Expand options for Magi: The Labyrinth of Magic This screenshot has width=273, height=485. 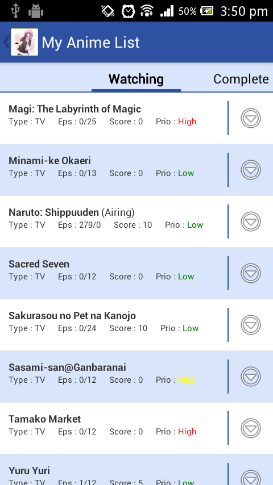(x=251, y=118)
